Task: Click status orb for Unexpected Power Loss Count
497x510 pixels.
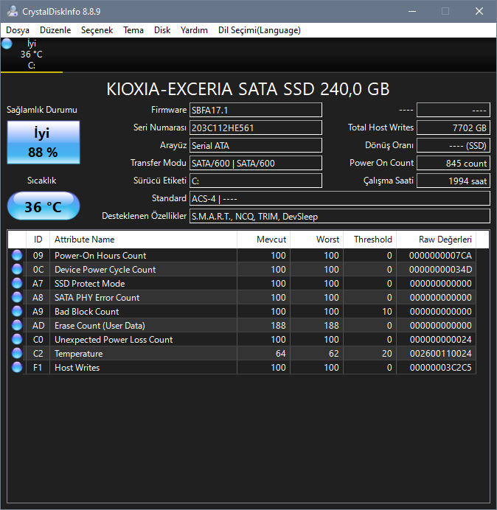Action: 17,339
